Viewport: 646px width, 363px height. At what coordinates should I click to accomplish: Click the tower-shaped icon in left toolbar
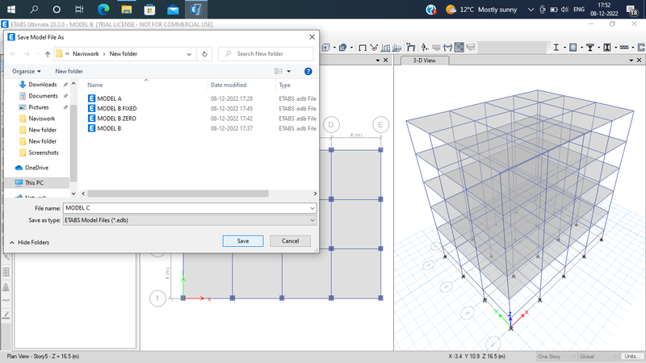(x=6, y=287)
